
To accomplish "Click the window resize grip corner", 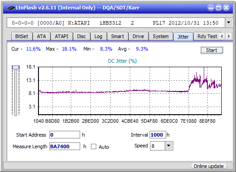I will point(230,167).
